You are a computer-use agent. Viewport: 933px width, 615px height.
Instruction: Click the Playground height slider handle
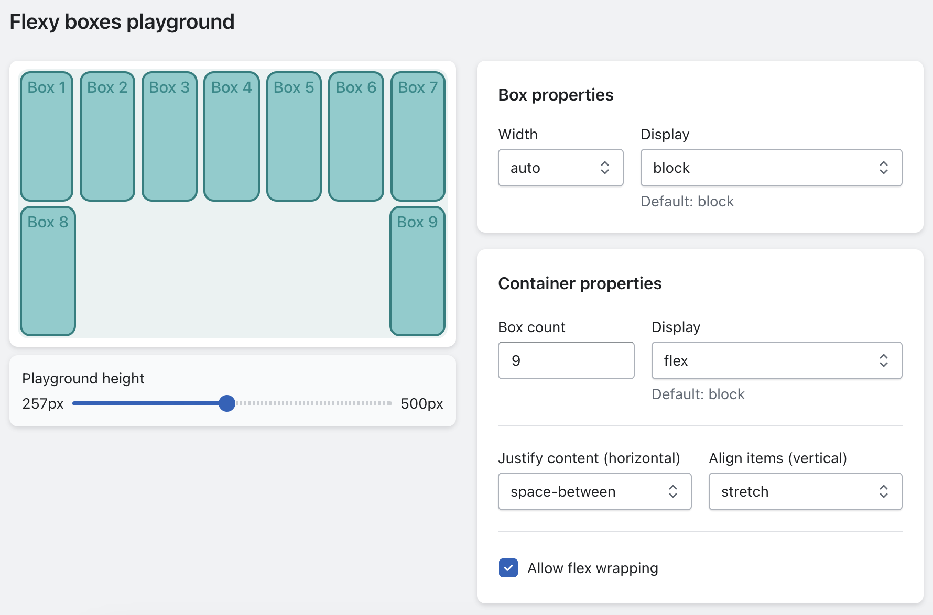point(227,403)
